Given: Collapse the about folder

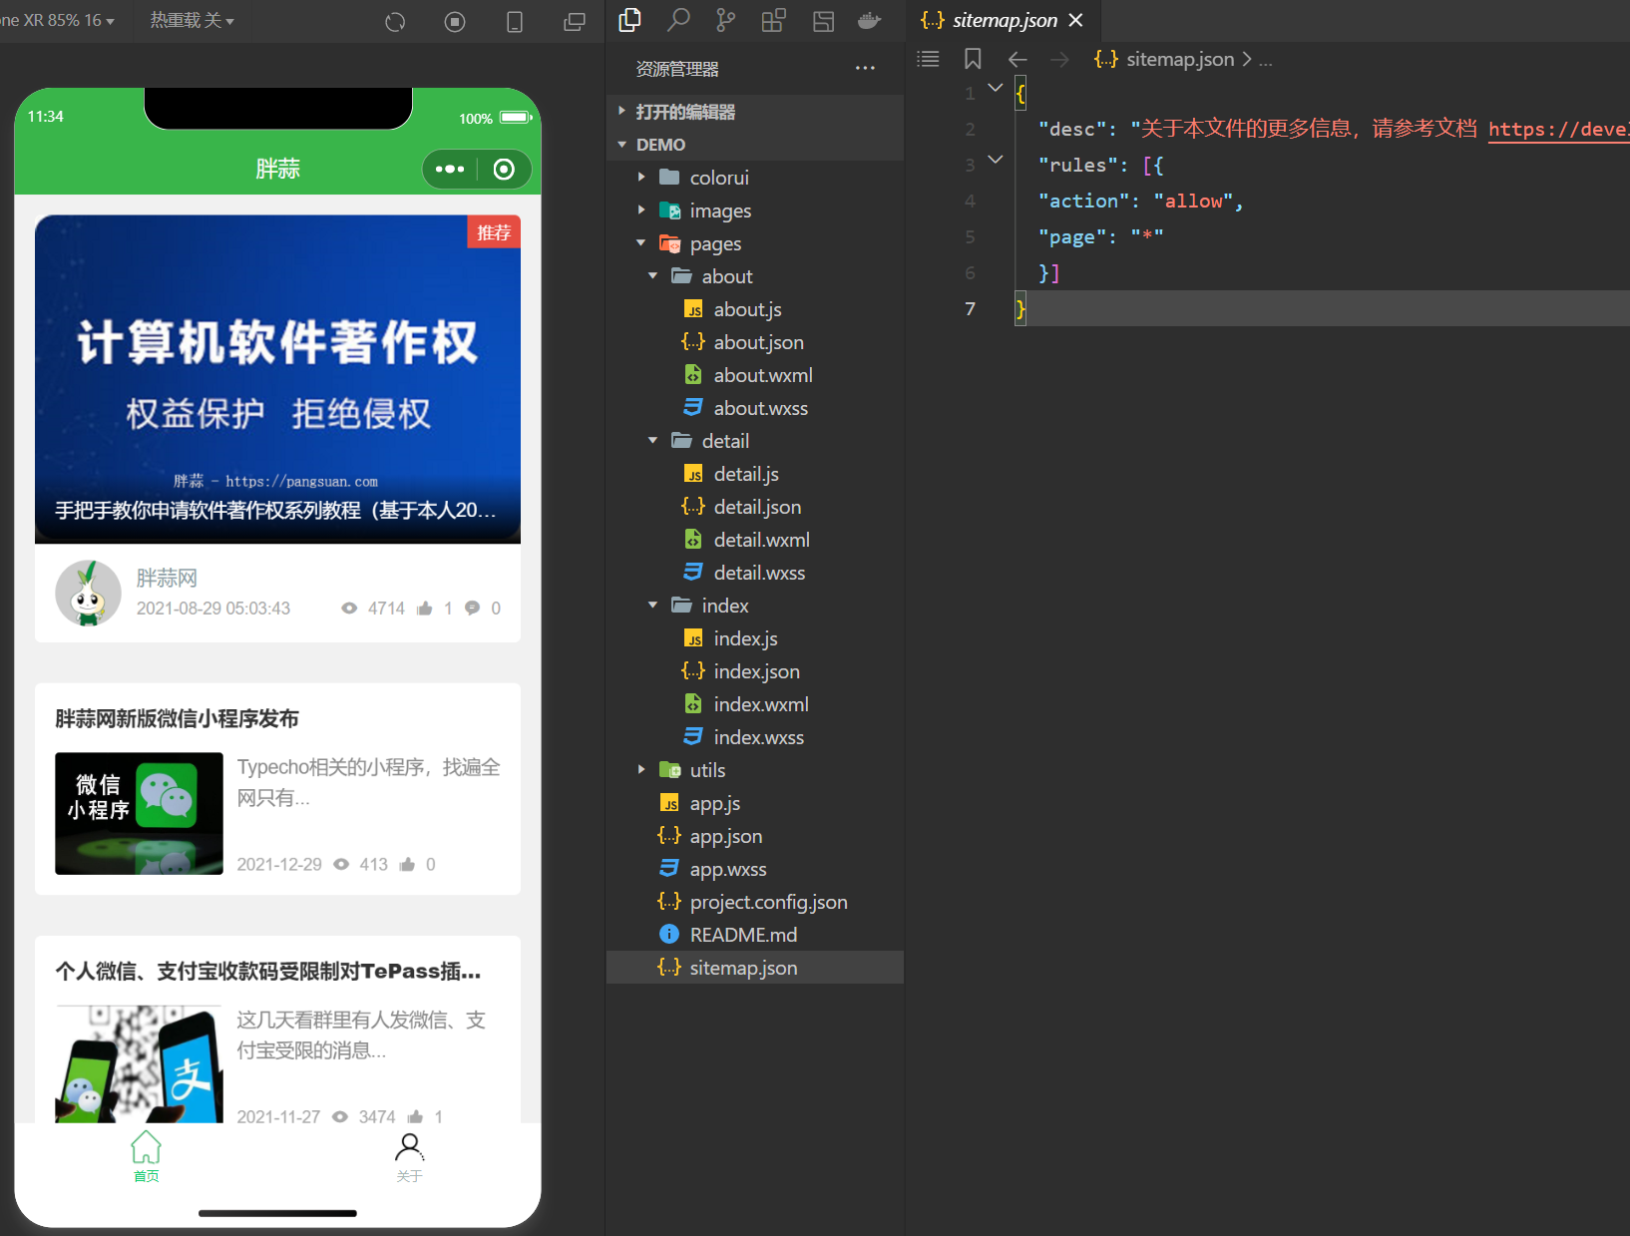Looking at the screenshot, I should click(x=653, y=276).
